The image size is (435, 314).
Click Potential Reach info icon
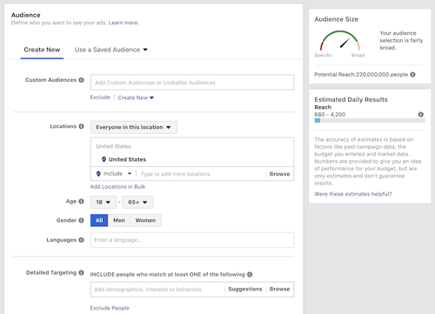click(x=412, y=75)
